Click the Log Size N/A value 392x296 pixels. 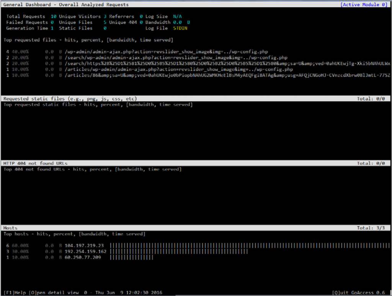177,16
